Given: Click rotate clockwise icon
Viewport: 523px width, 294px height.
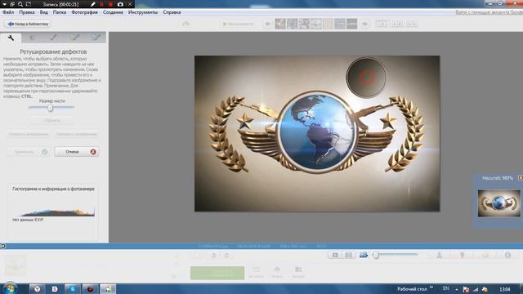Looking at the screenshot, I should point(227,256).
